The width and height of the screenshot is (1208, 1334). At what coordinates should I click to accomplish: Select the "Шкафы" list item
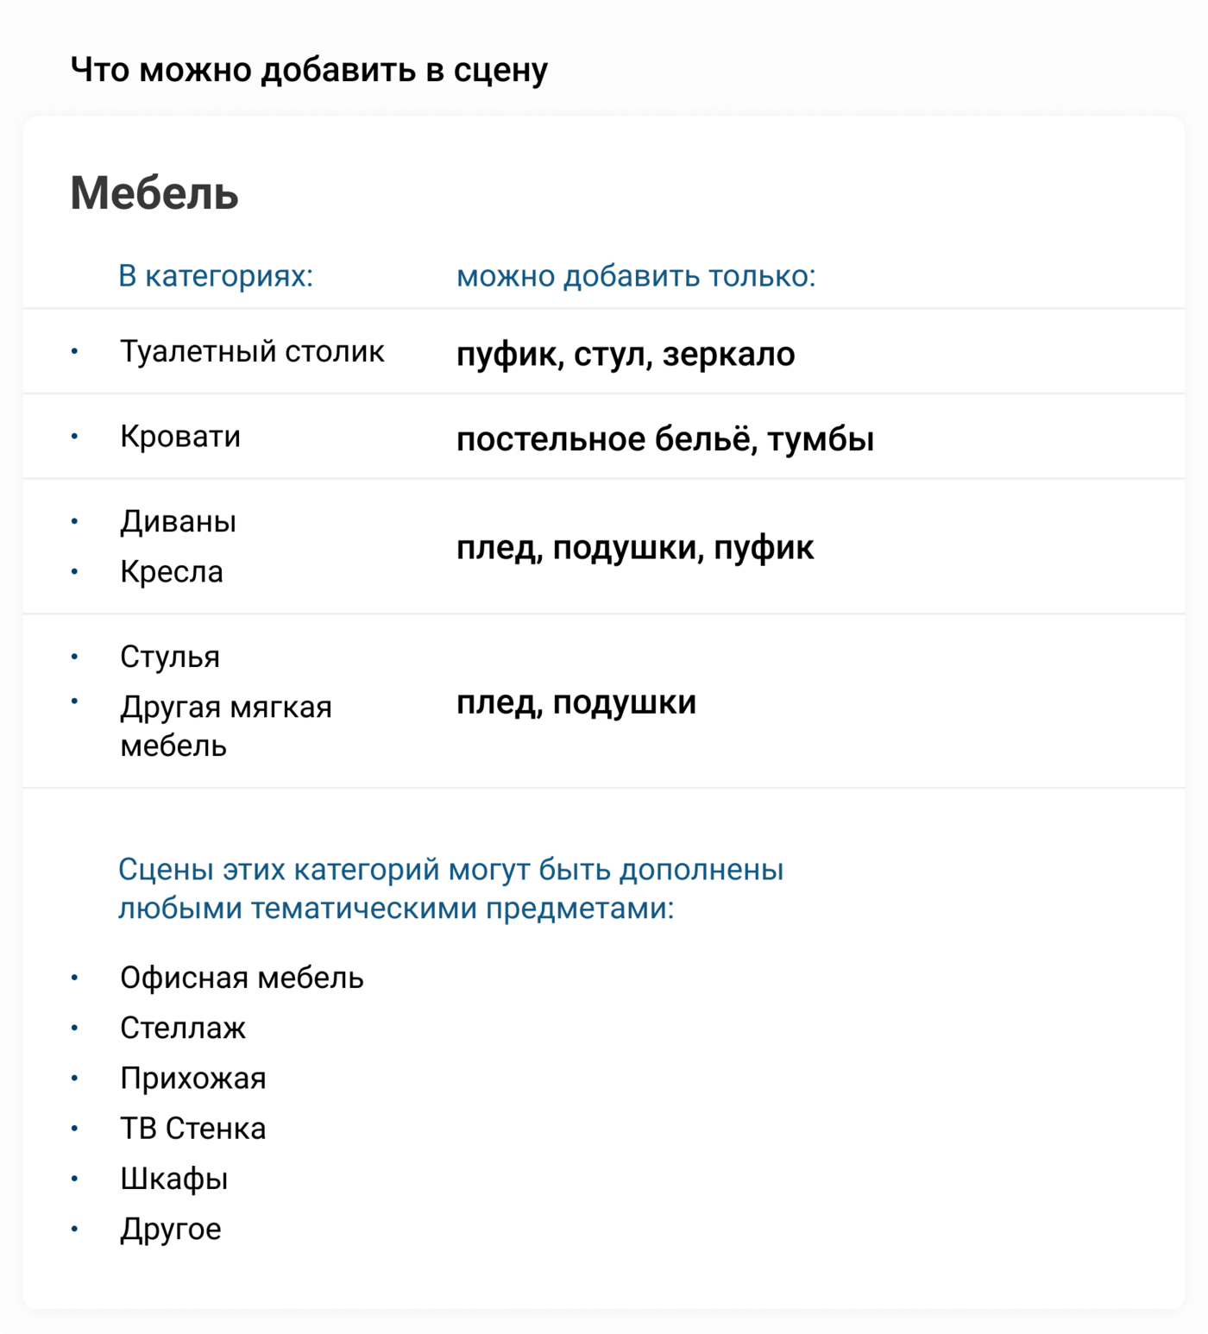pyautogui.click(x=174, y=1179)
